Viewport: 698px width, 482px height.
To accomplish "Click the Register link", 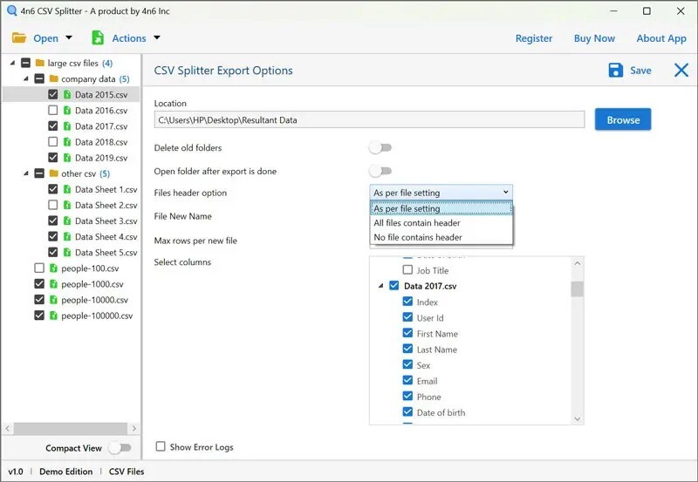I will tap(534, 38).
